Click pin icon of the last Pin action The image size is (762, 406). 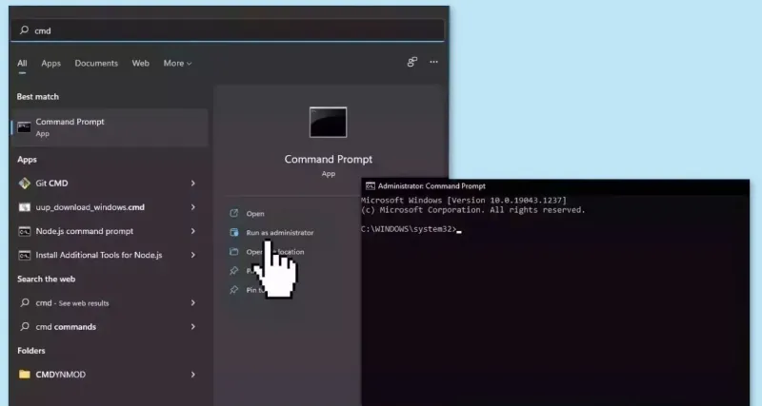point(233,290)
